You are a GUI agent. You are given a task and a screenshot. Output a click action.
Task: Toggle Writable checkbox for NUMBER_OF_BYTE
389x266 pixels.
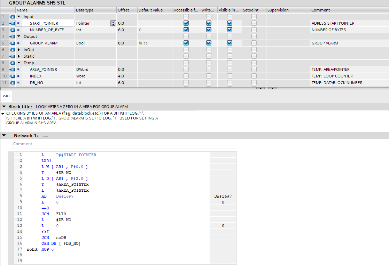click(x=209, y=30)
